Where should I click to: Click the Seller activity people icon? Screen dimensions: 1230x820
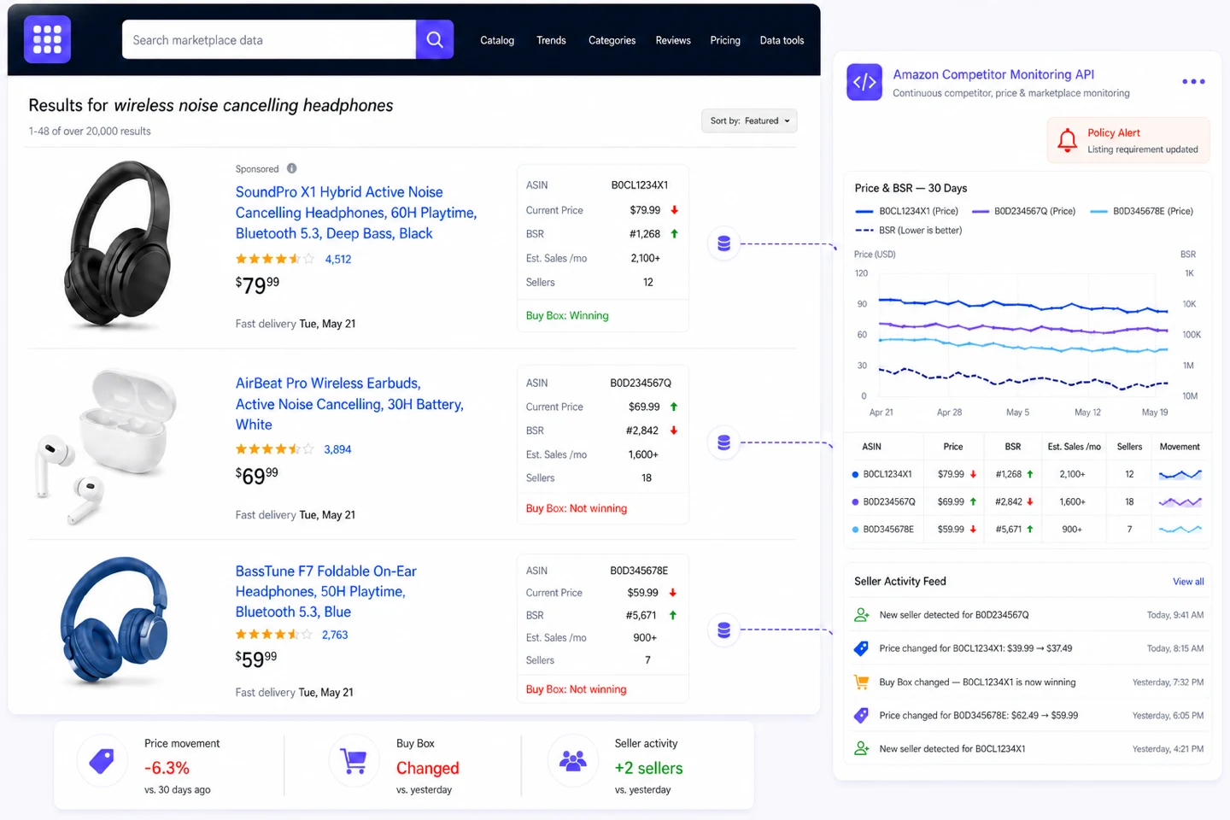[572, 760]
